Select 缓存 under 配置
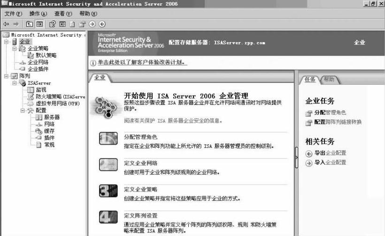This screenshot has width=385, height=236. [49, 131]
